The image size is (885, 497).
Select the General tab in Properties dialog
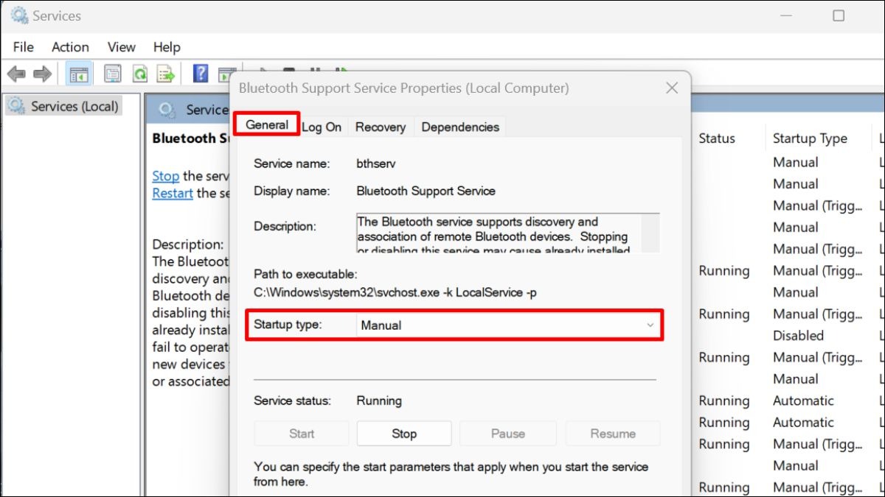point(267,125)
